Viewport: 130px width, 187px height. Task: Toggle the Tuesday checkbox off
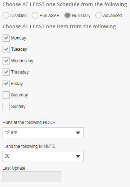(x=6, y=49)
